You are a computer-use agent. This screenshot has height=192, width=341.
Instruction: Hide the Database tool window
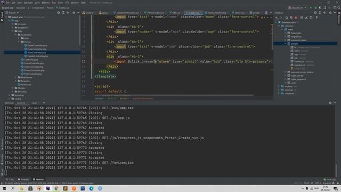pyautogui.click(x=335, y=13)
